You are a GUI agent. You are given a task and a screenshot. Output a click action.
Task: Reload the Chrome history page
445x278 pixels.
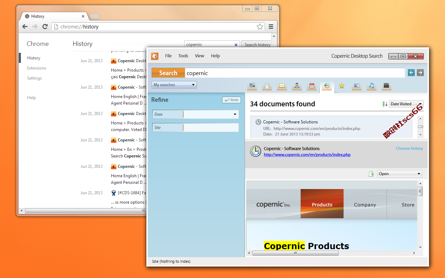point(45,27)
